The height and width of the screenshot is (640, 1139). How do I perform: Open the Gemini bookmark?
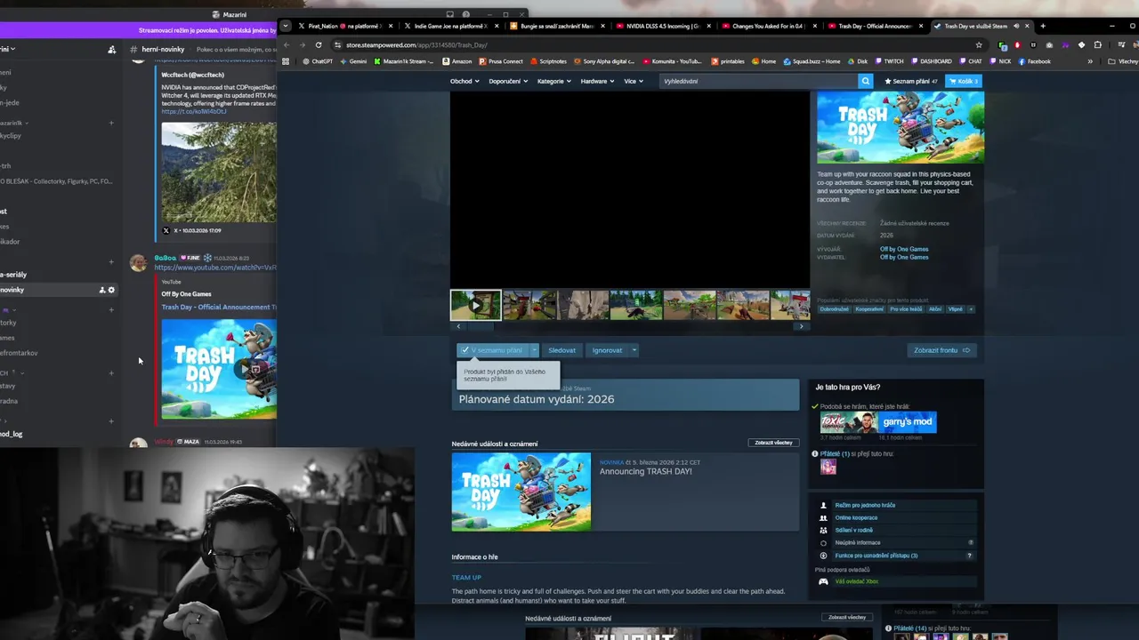(x=353, y=61)
